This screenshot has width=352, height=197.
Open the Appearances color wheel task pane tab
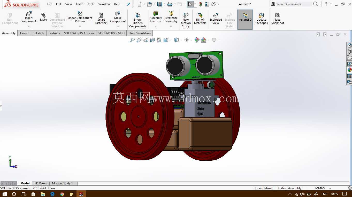349,70
